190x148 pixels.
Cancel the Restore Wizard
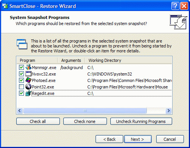(x=170, y=139)
